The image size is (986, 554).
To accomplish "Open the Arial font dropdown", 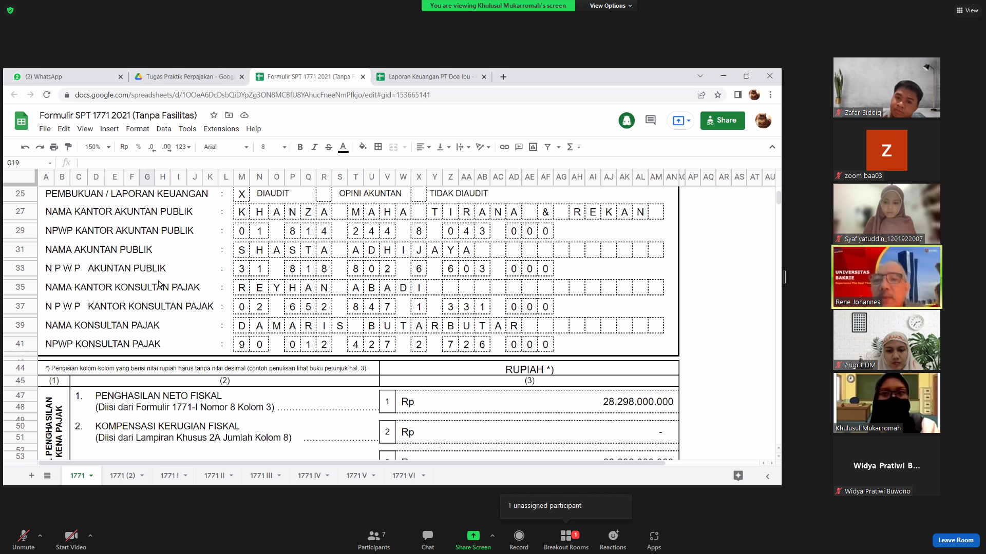I will tap(226, 147).
